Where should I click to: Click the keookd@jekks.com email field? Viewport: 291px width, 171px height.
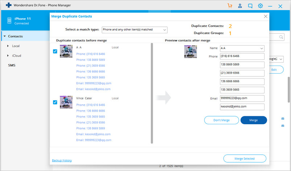coord(242,107)
